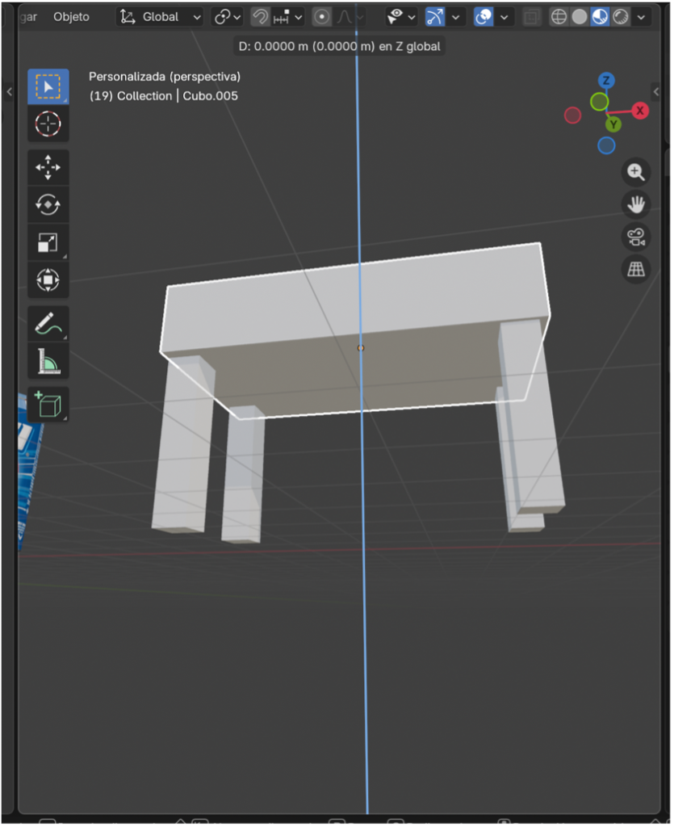This screenshot has width=674, height=827.
Task: Toggle proportional editing in the header
Action: [320, 16]
